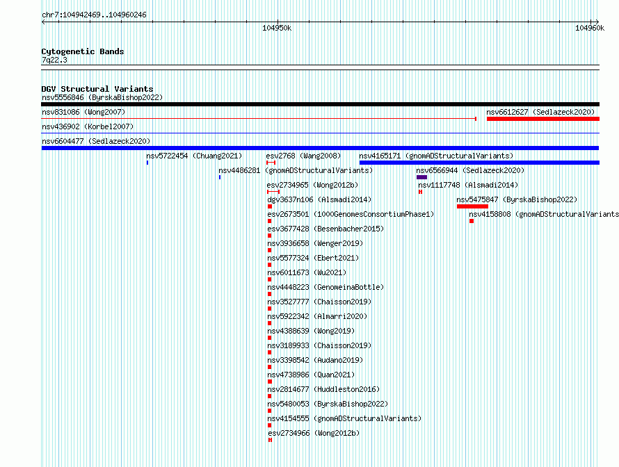619x467 pixels.
Task: Select the red esv2734965 bracket glyph
Action: 273,192
